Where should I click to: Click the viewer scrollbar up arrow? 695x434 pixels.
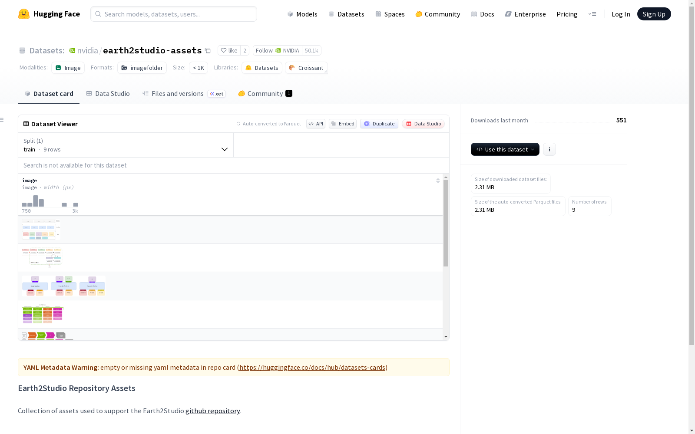coord(446,177)
